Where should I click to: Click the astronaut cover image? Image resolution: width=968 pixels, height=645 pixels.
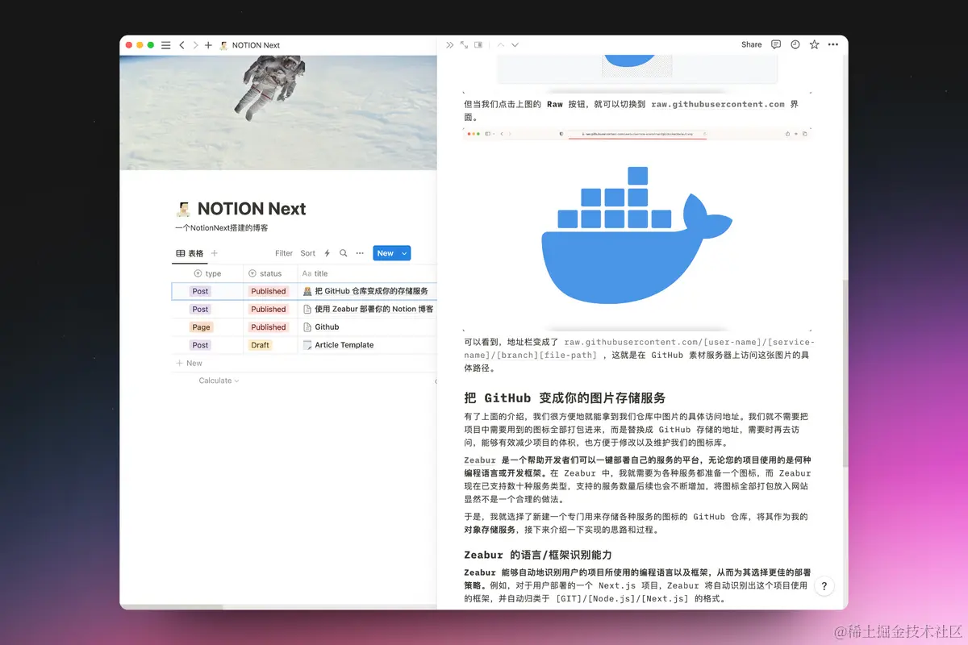click(x=278, y=113)
